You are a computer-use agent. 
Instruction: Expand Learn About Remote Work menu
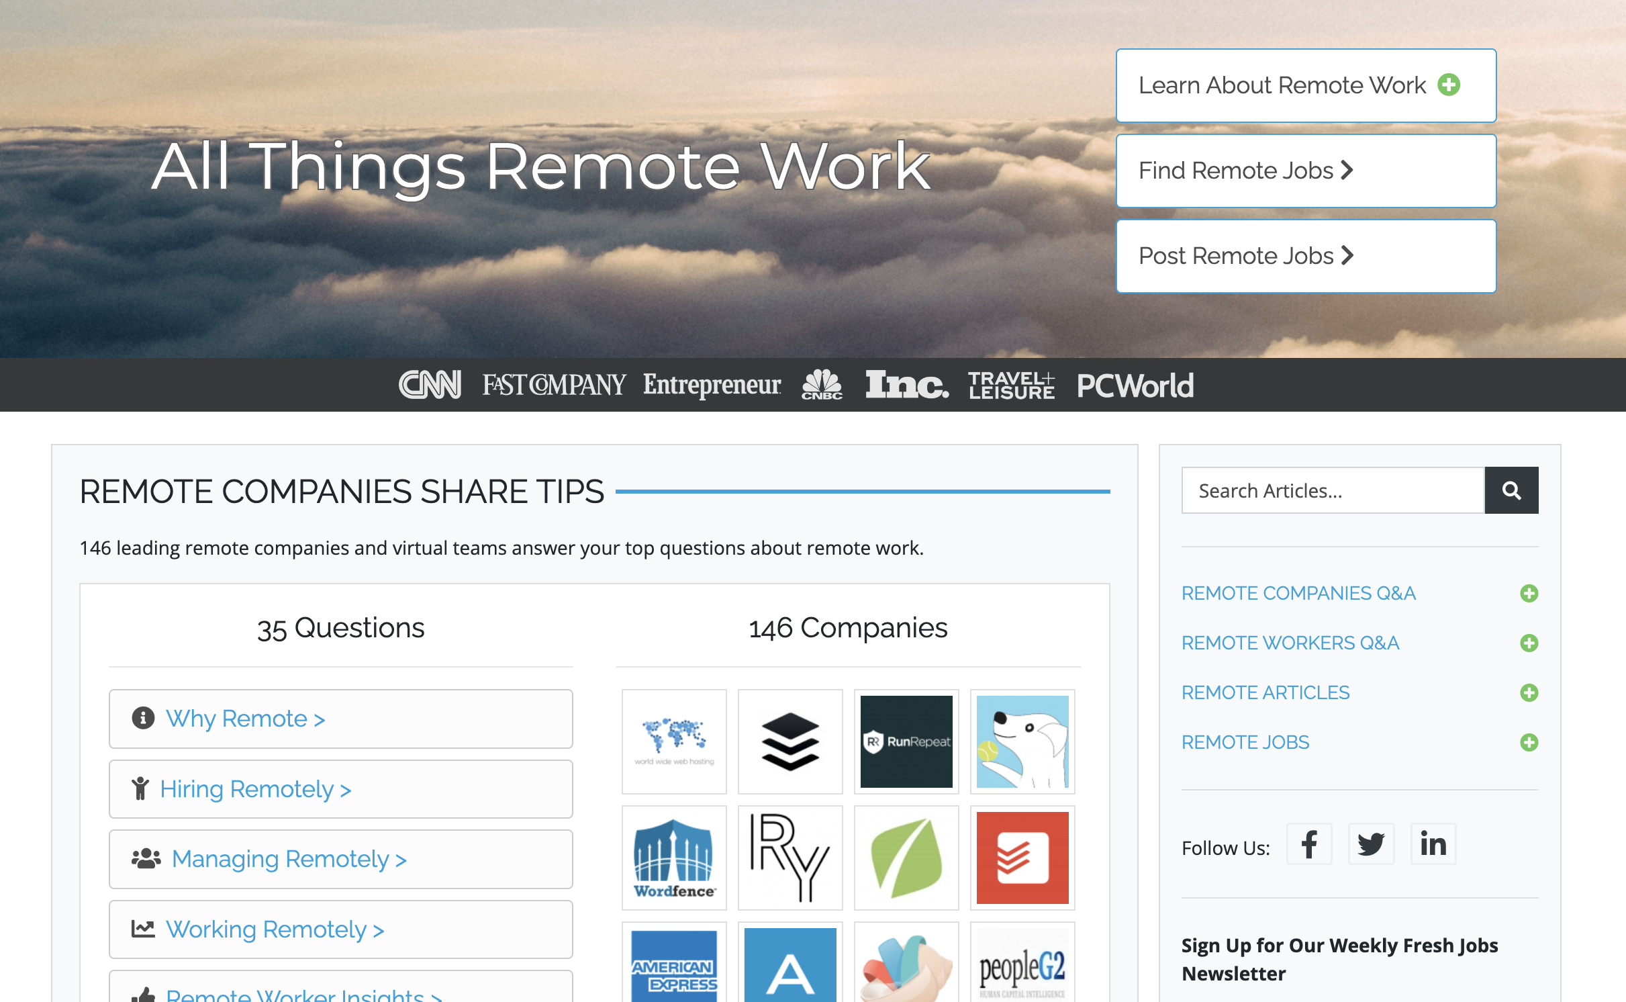1305,85
